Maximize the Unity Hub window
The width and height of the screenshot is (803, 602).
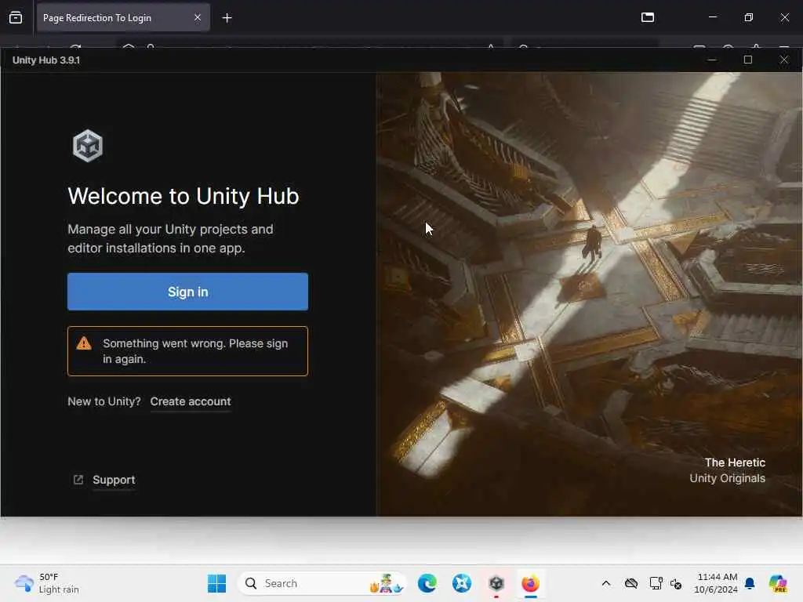tap(747, 60)
